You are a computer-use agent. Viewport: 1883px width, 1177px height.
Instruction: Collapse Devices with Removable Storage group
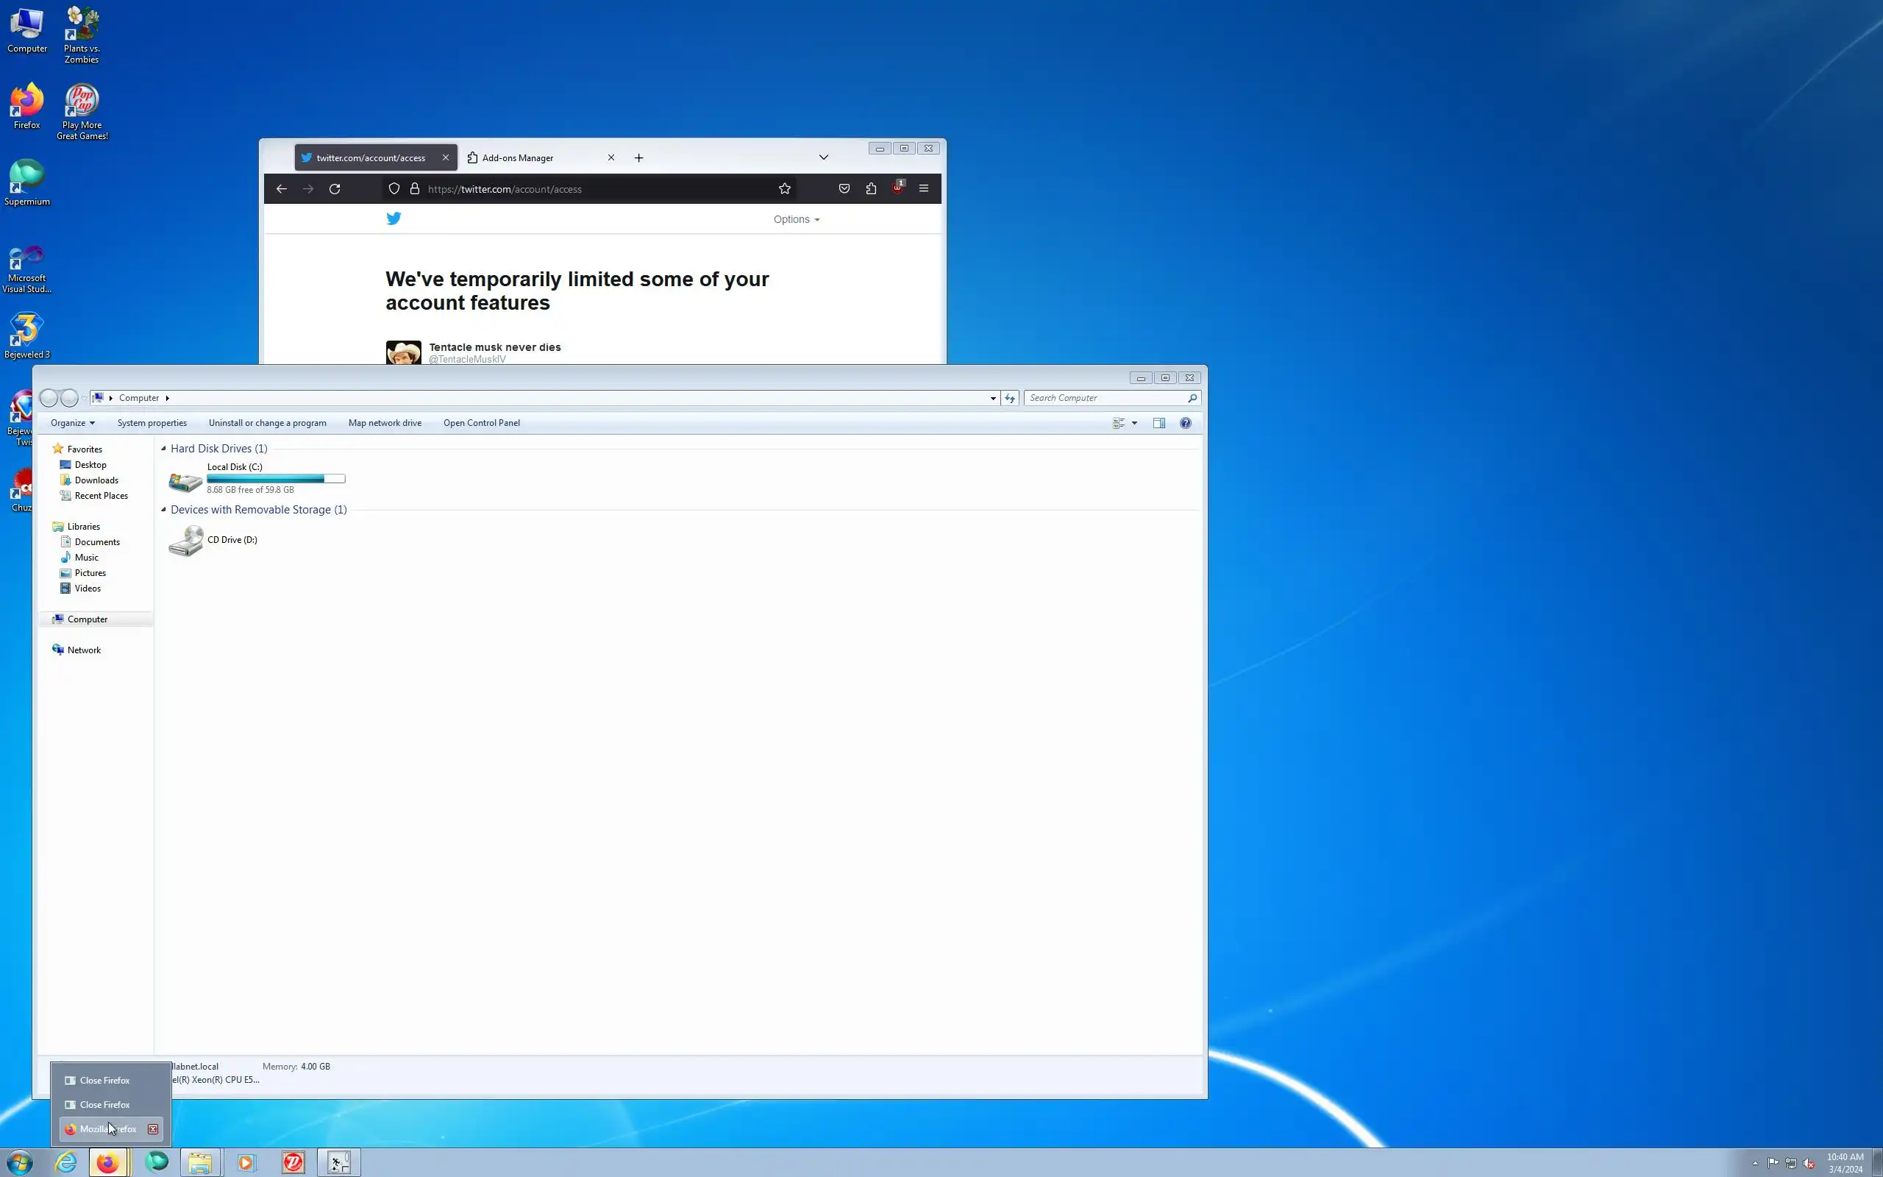click(163, 510)
